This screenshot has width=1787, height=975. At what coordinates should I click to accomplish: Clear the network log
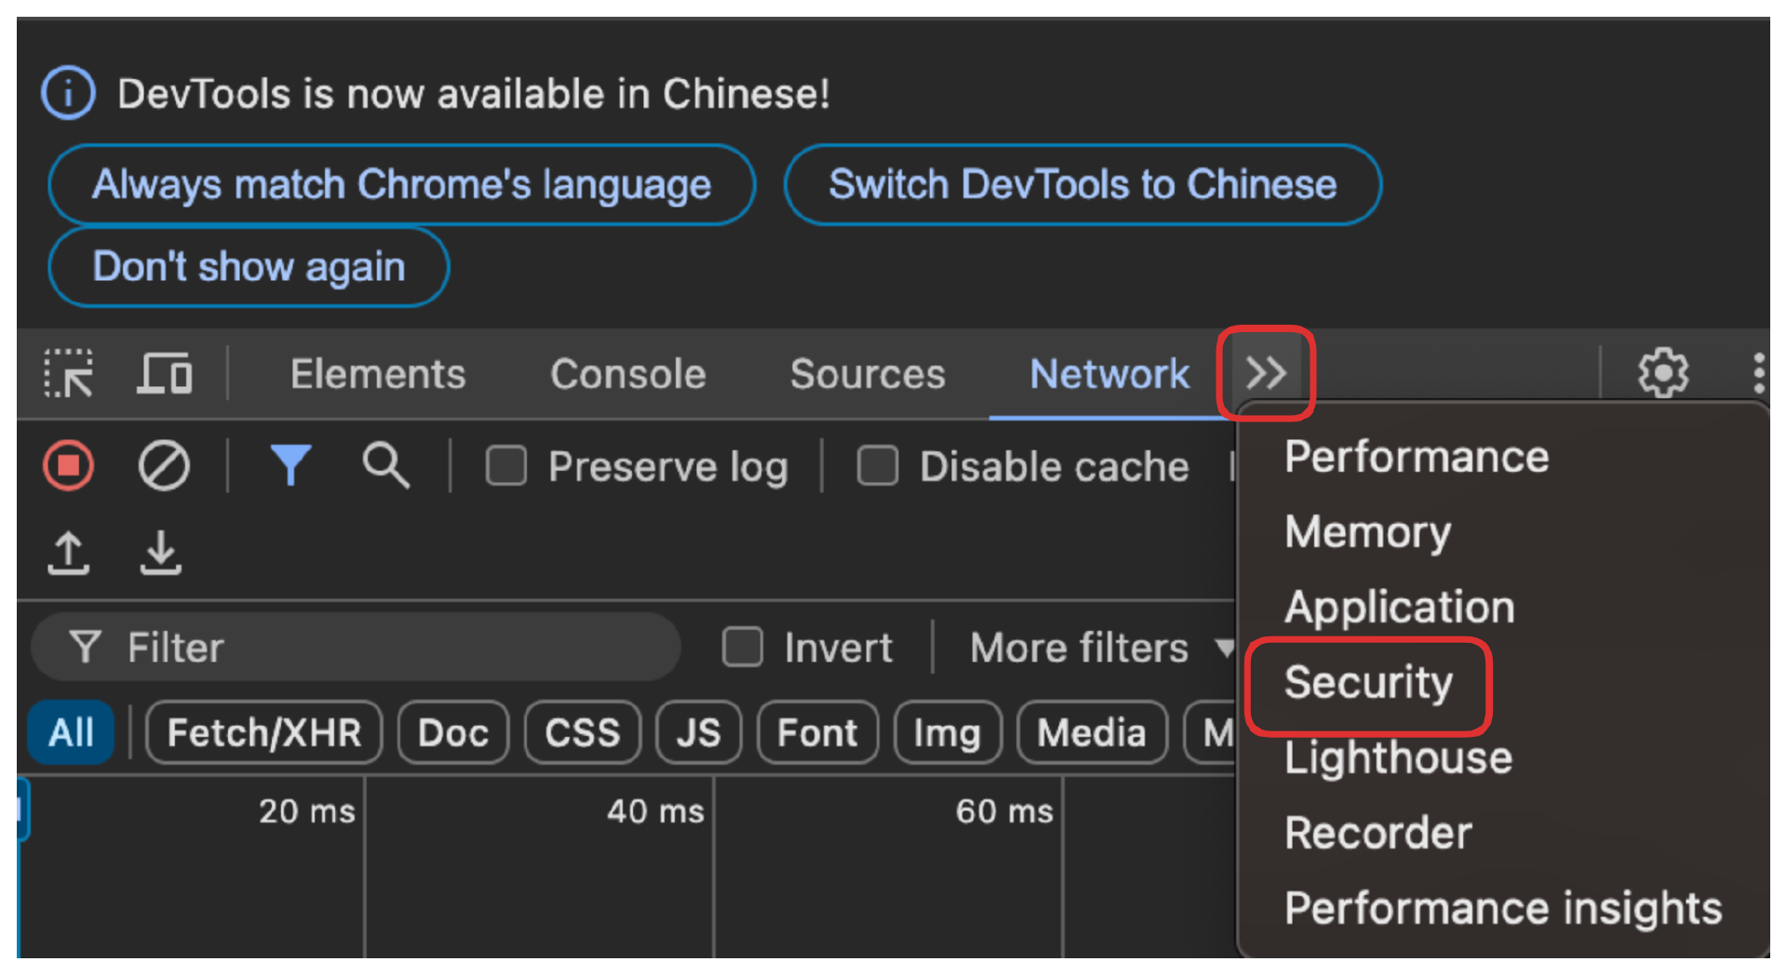click(163, 465)
